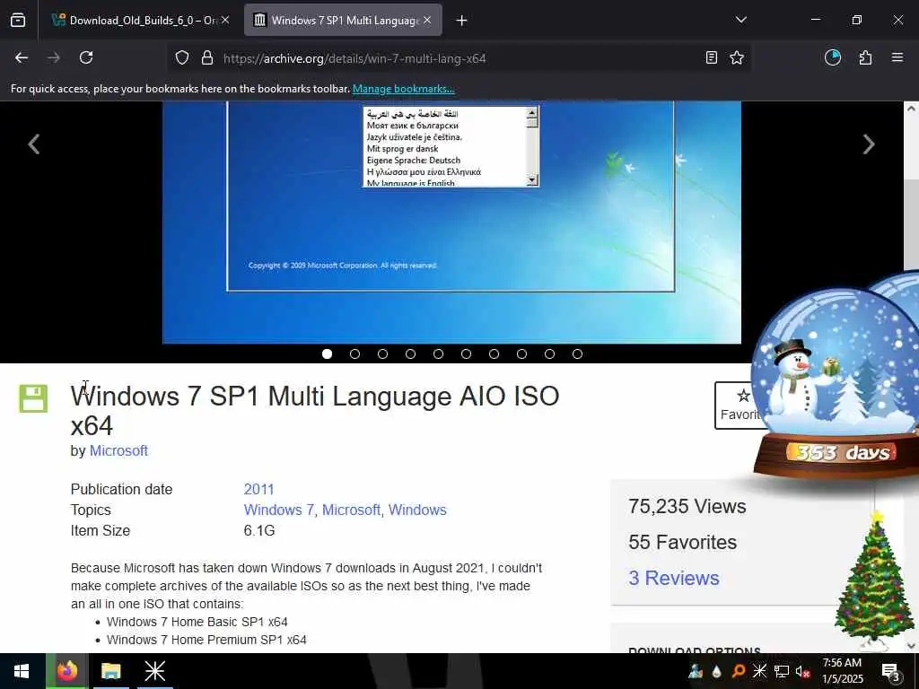
Task: Open the circular blue toolbar extension icon
Action: tap(833, 57)
